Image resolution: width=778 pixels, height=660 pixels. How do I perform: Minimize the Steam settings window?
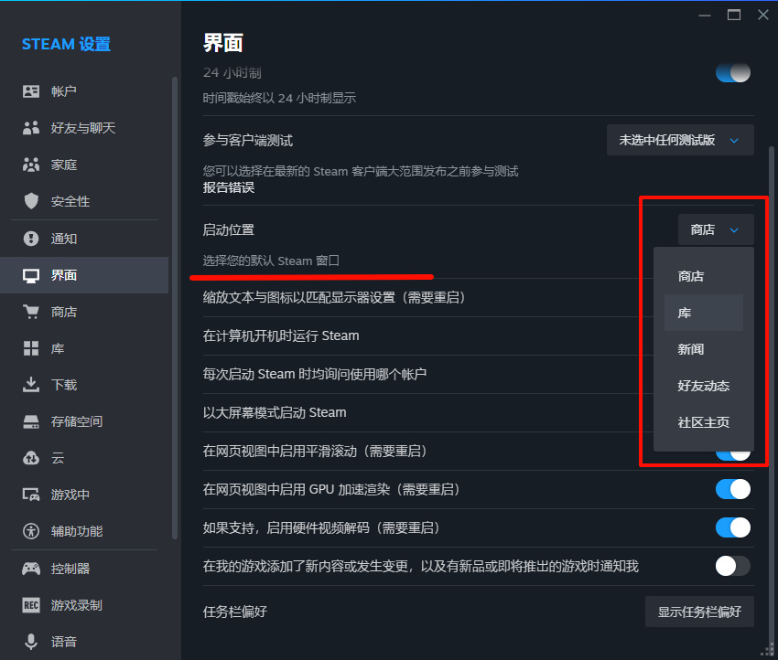[705, 16]
